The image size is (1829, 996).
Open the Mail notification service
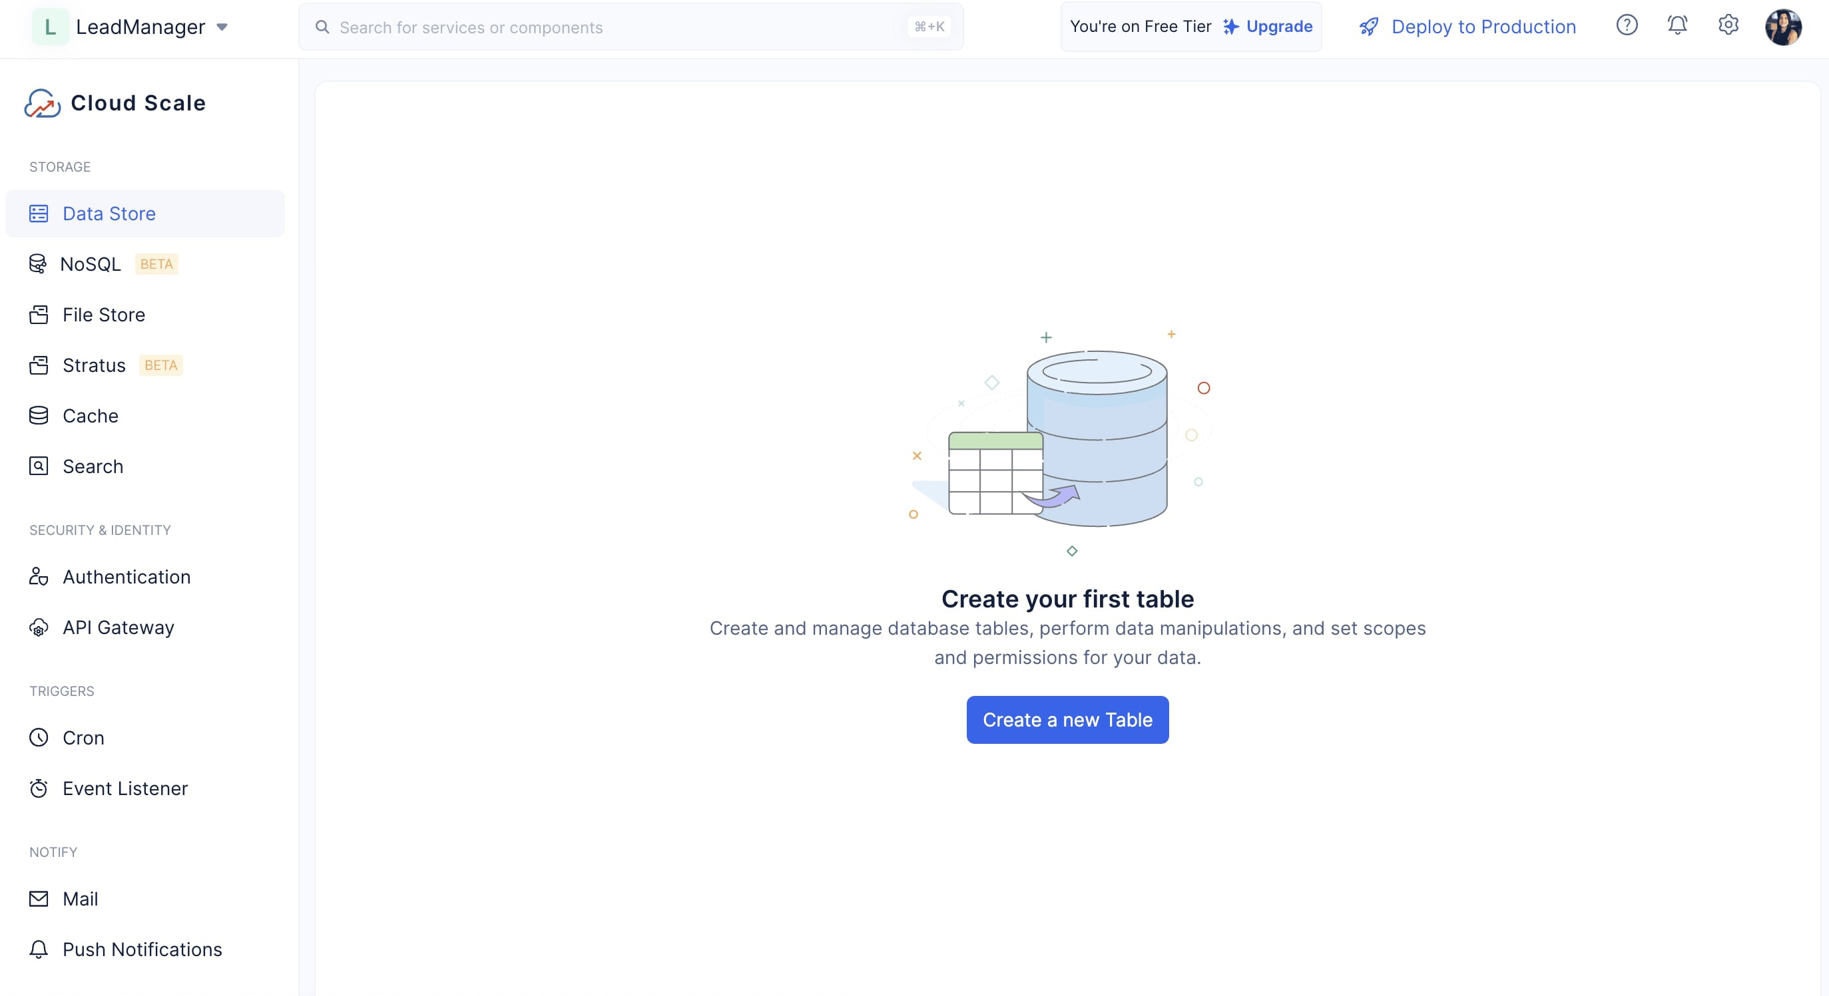(80, 898)
